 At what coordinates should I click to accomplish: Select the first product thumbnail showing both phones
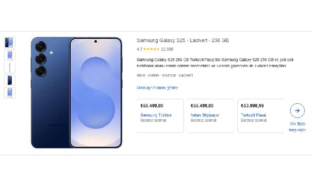coord(10,42)
